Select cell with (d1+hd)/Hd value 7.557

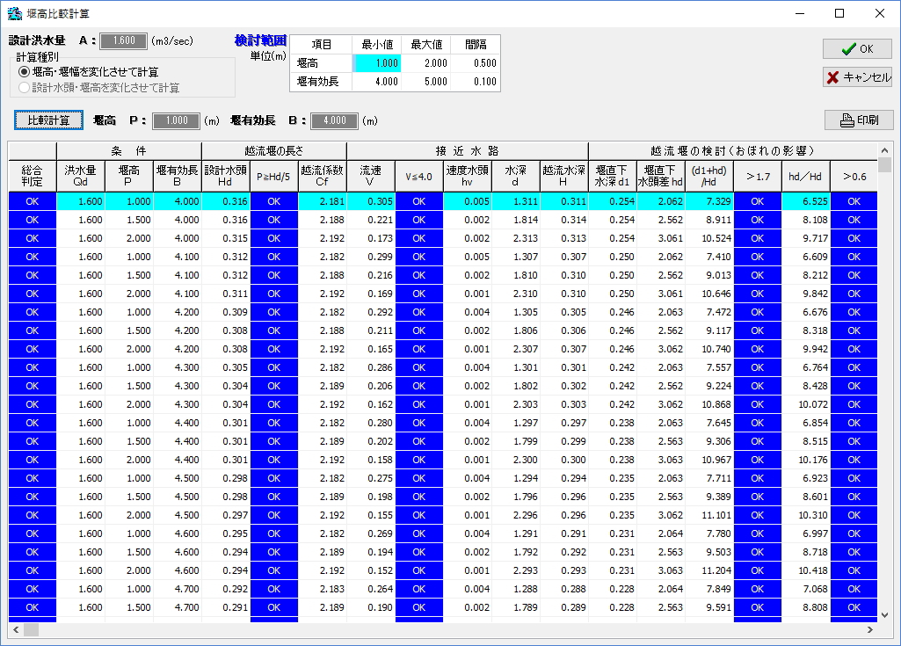click(708, 367)
